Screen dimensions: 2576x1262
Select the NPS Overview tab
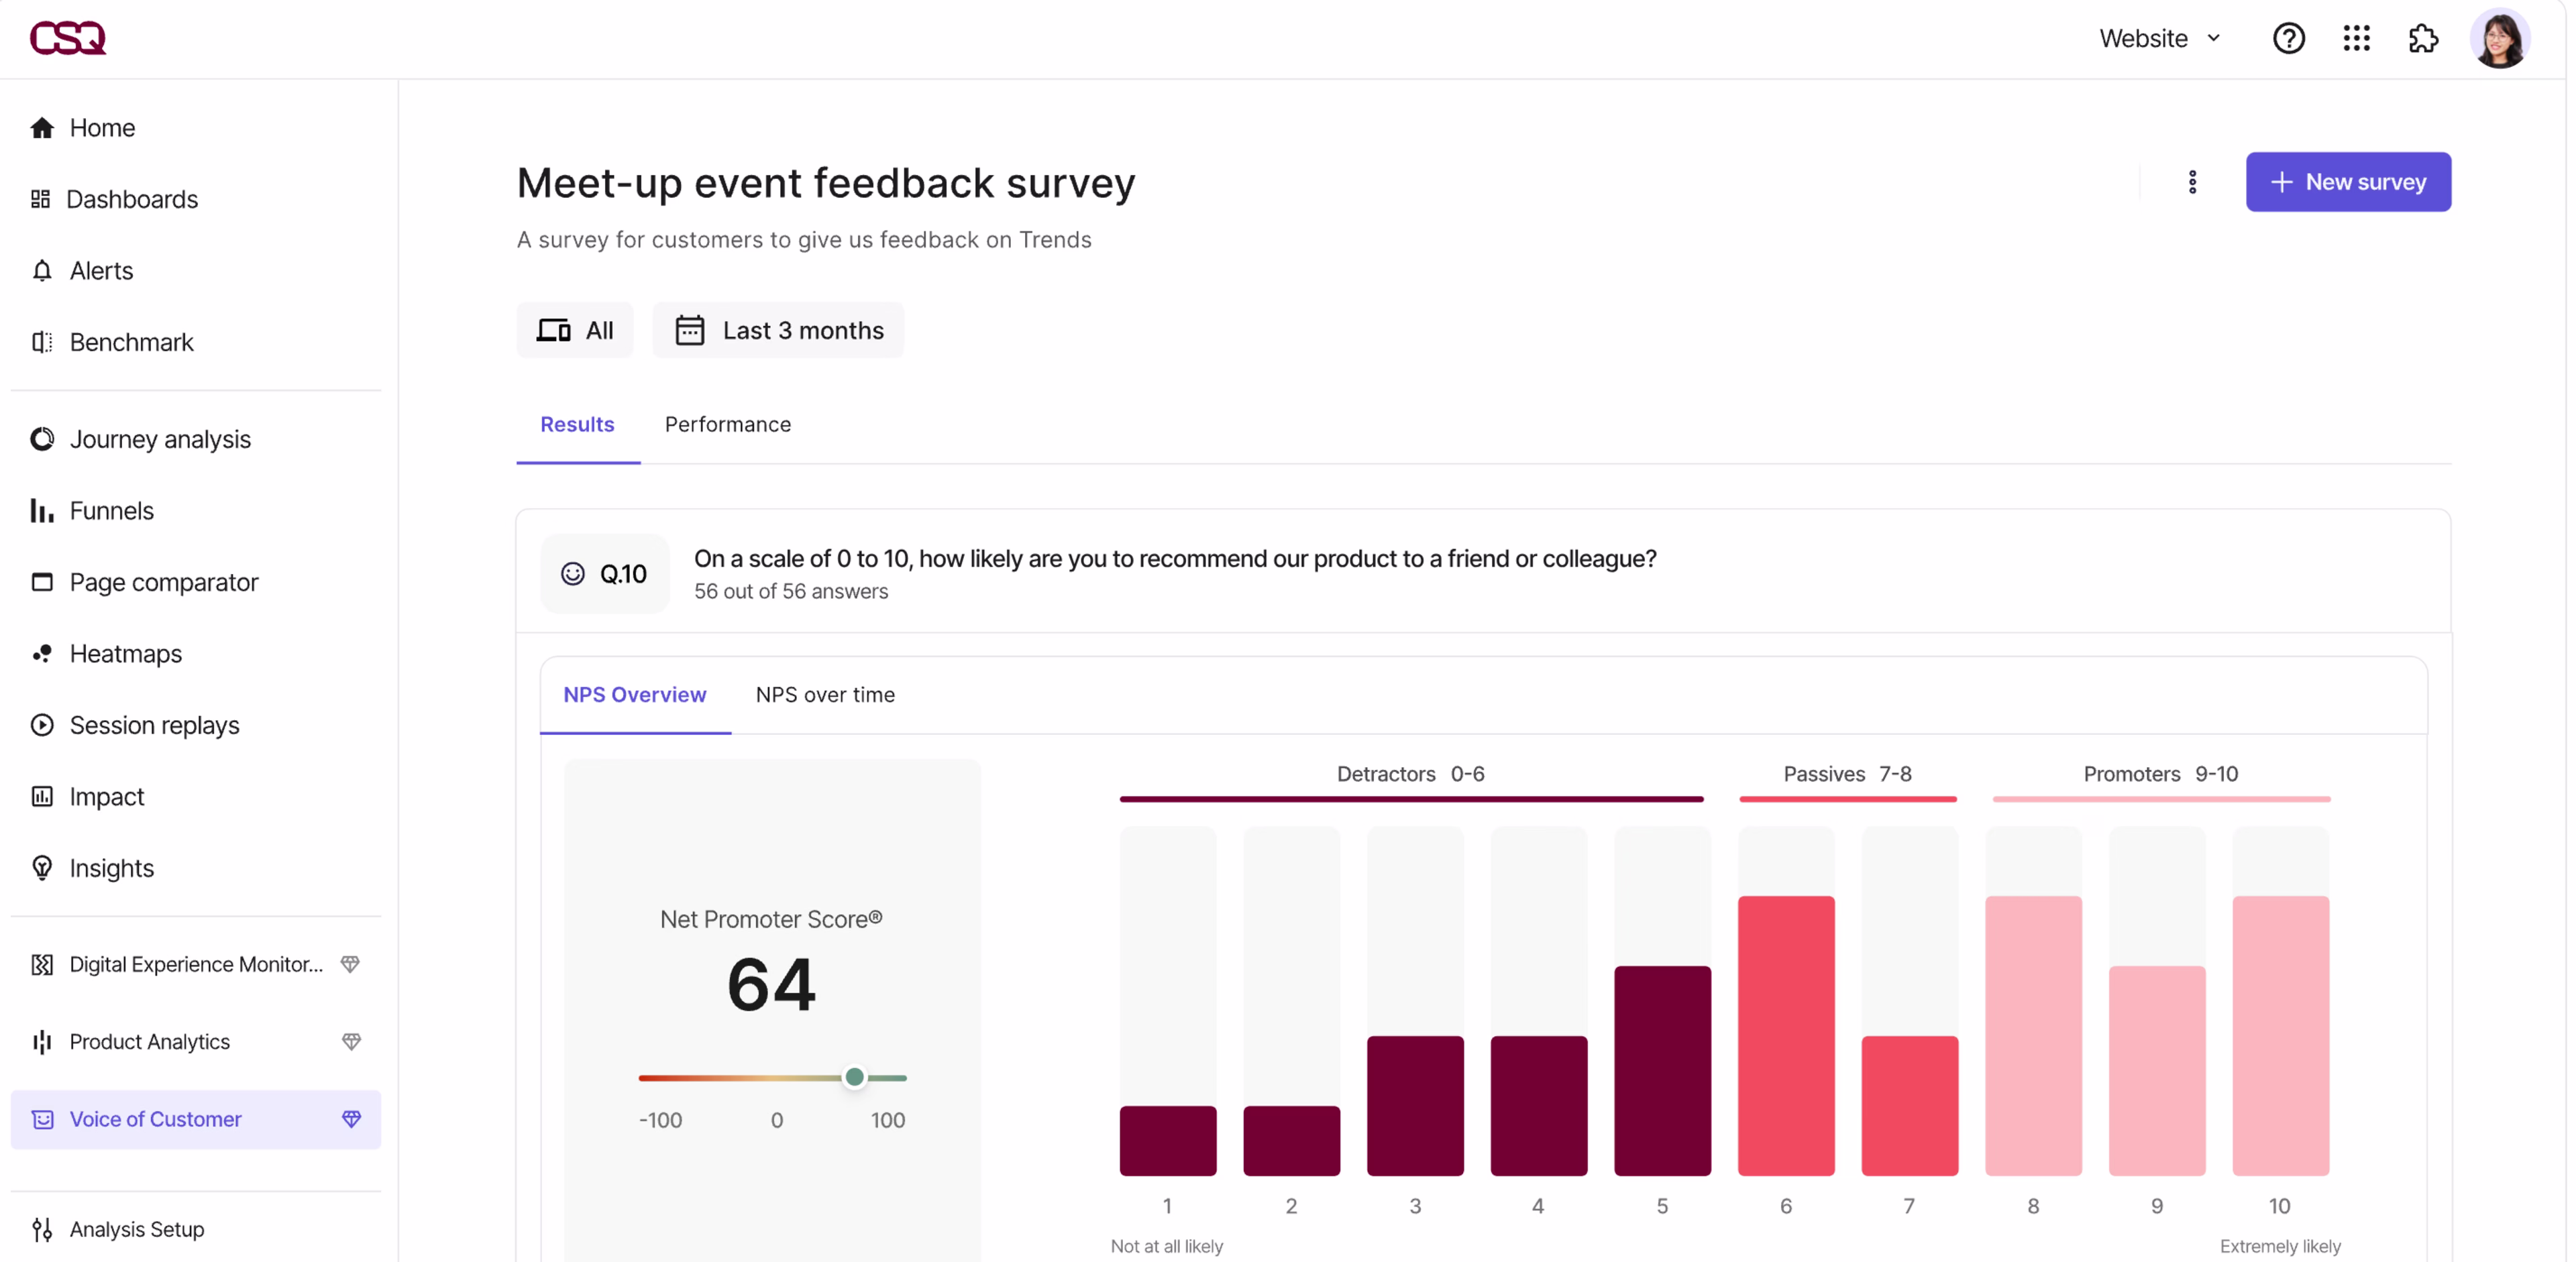pos(635,695)
